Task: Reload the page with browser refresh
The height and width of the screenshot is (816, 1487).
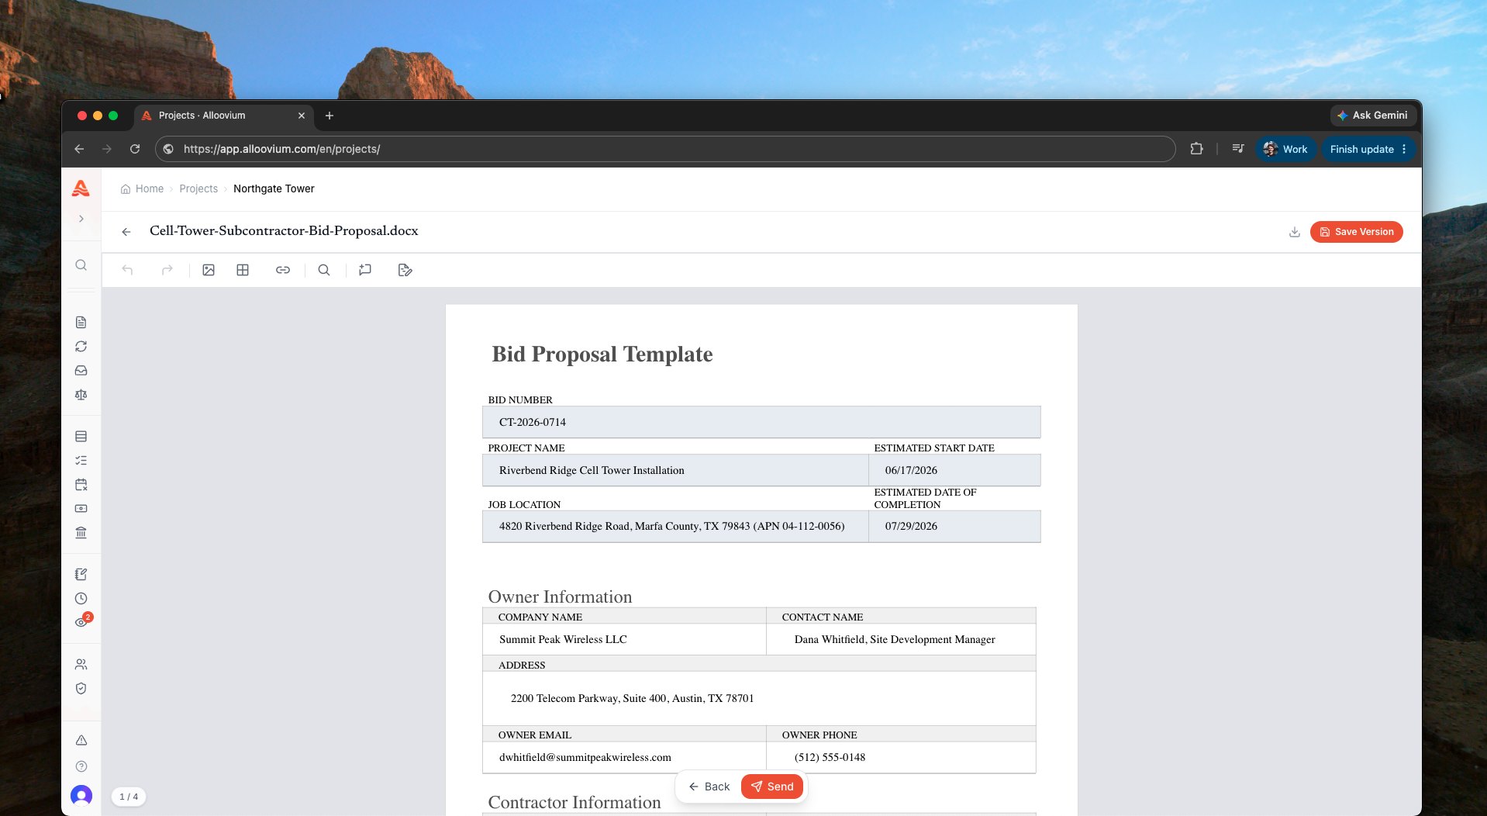Action: tap(135, 149)
